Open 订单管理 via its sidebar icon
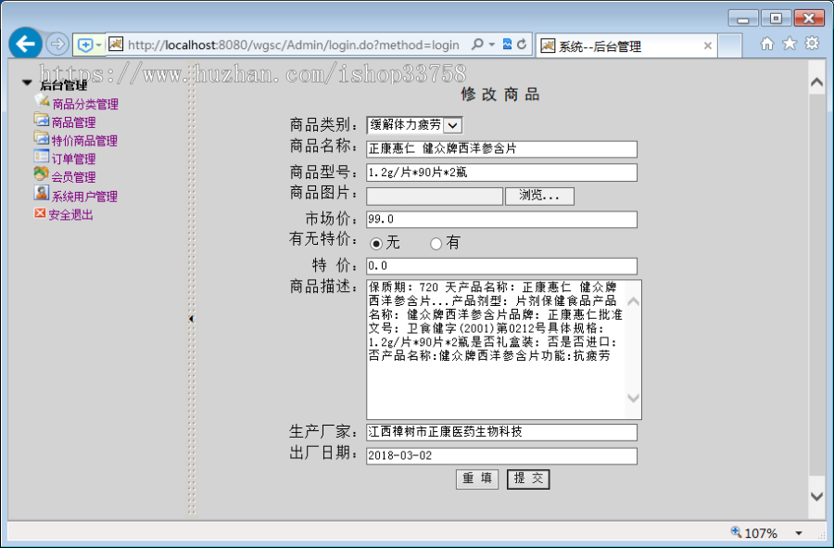Screen dimensions: 834x548 [x=40, y=158]
